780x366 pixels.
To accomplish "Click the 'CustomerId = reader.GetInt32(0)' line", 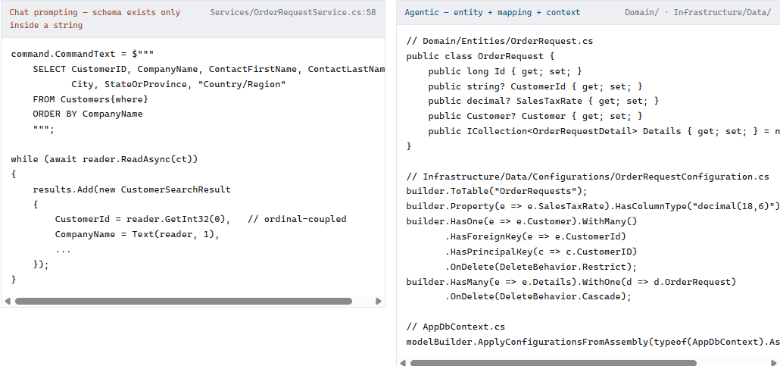I will tap(142, 220).
